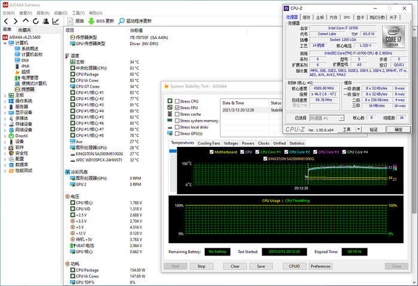Click the blue temperature graph slider handle
418x286 pixels.
pyautogui.click(x=173, y=151)
